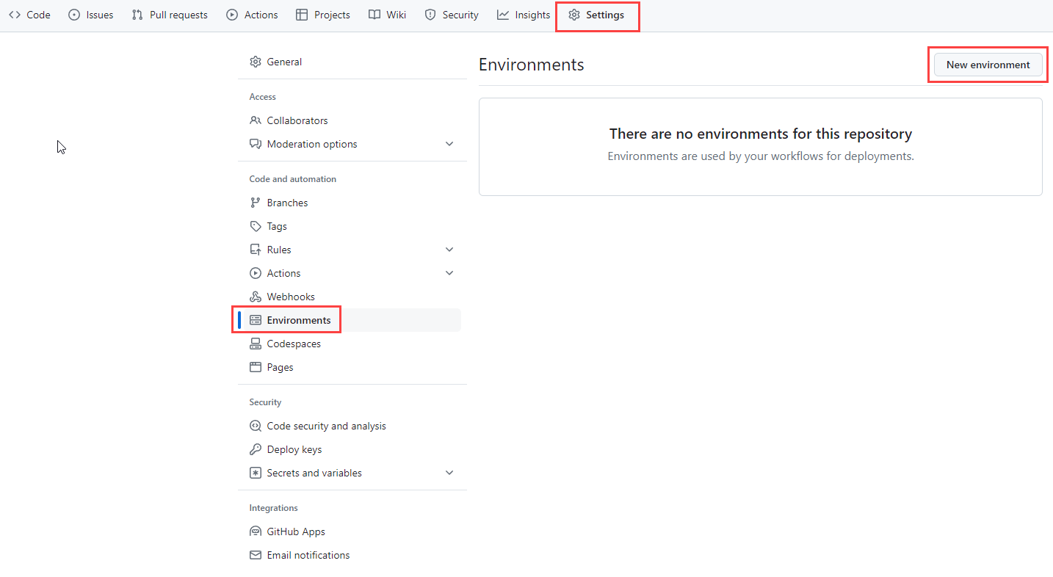Click the codescan icon beside Code security

[x=256, y=426]
